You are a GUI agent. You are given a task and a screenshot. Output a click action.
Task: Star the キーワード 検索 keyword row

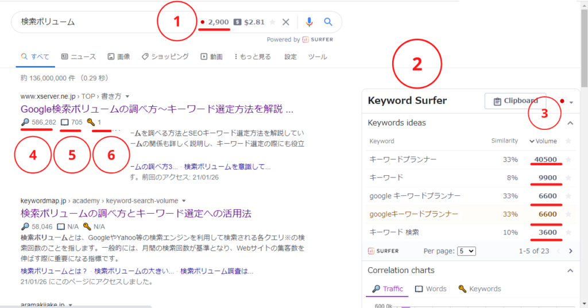pos(568,232)
